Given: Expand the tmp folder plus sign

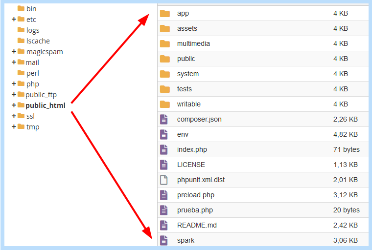Looking at the screenshot, I should (14, 126).
